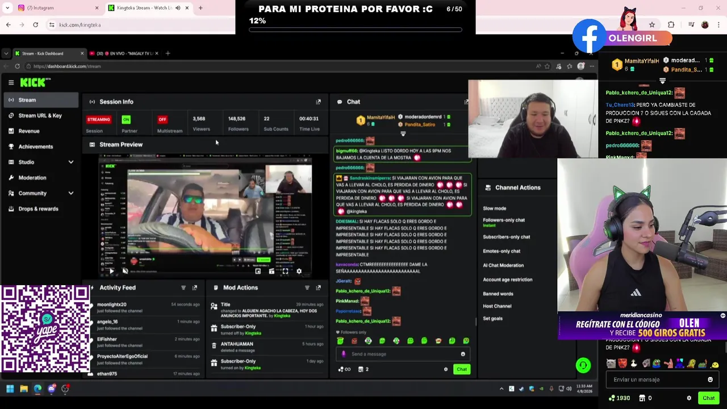
Task: Send message with right-side Chat button
Action: click(708, 398)
